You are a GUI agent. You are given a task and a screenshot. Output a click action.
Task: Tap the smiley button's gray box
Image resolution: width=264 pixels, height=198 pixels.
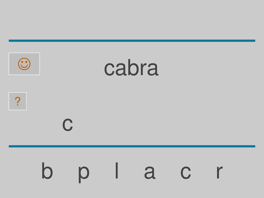coord(24,64)
